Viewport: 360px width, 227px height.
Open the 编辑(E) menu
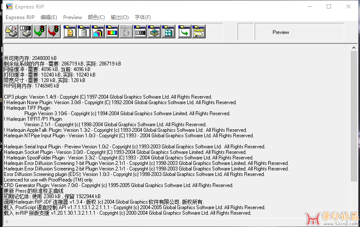[x=49, y=17]
